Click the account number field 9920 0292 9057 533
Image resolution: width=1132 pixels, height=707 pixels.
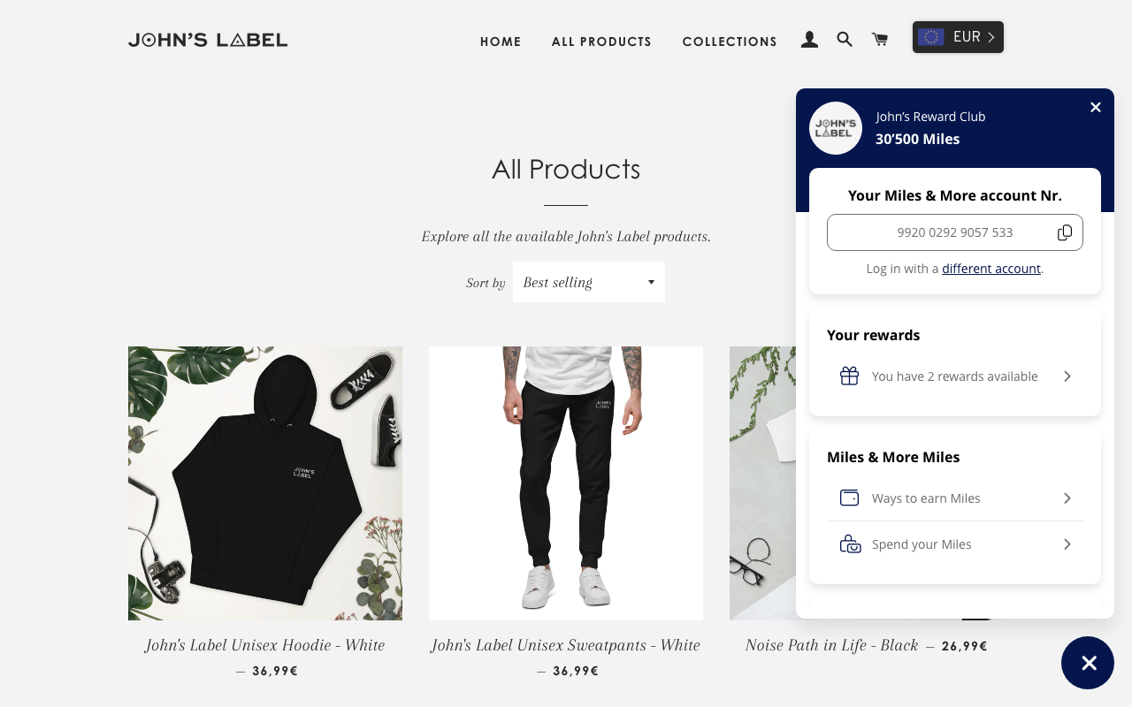point(955,232)
